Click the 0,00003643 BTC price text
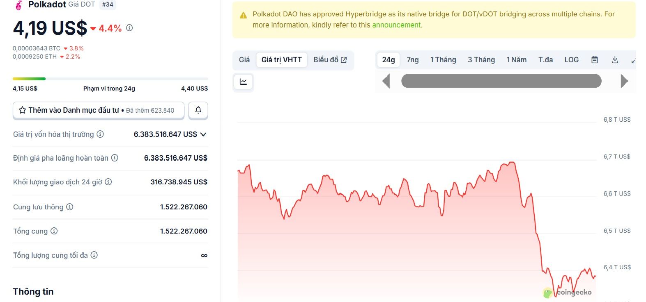646x302 pixels. pyautogui.click(x=37, y=48)
